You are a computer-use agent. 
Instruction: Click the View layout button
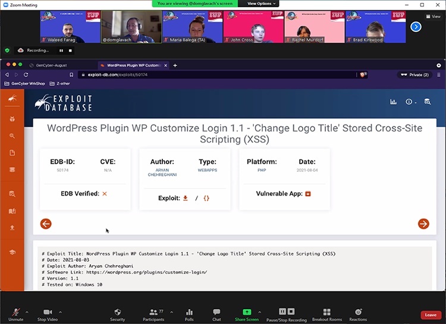[433, 17]
